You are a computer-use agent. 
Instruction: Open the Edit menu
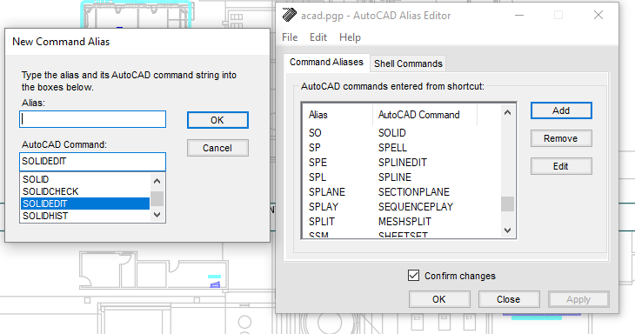click(x=318, y=37)
